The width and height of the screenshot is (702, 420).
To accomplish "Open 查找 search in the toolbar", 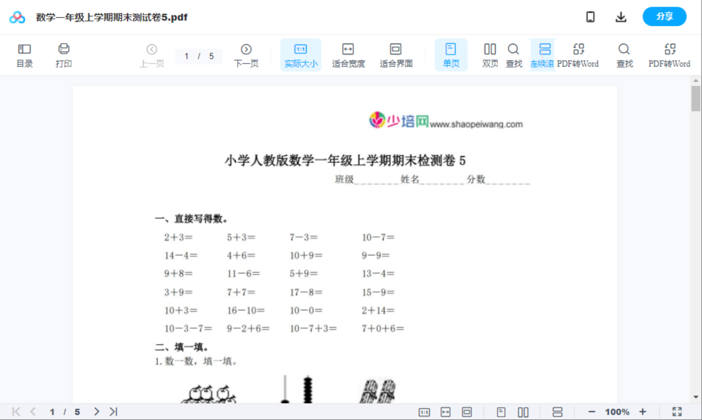I will (x=514, y=55).
